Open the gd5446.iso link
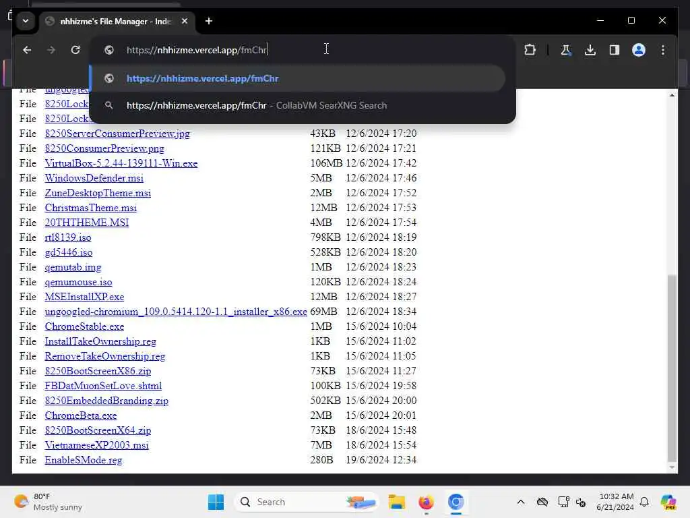The height and width of the screenshot is (518, 690). point(69,252)
